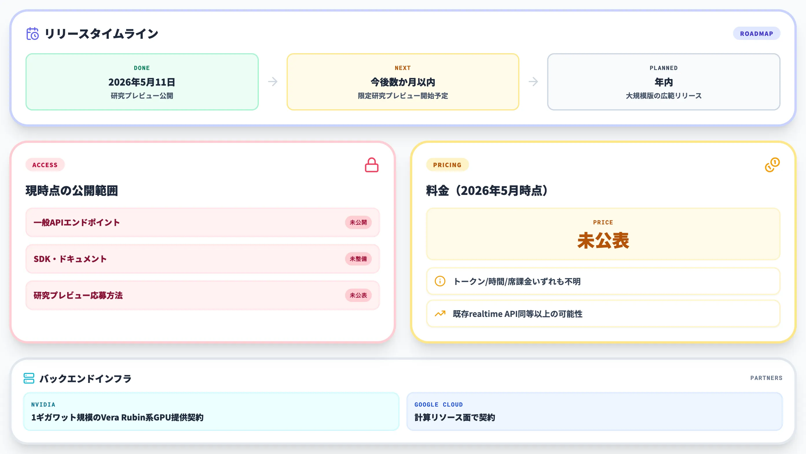The height and width of the screenshot is (454, 806).
Task: Click the large 未公表 price value
Action: click(603, 241)
